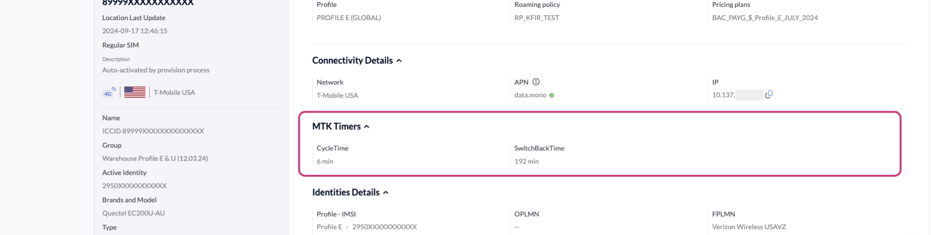931x235 pixels.
Task: Collapse the Connectivity Details section
Action: 399,61
